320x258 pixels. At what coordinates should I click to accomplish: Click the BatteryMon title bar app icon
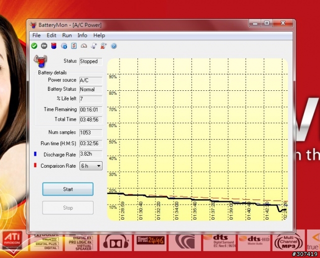(33, 25)
